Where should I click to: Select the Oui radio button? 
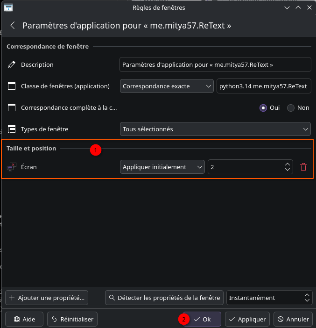point(263,107)
